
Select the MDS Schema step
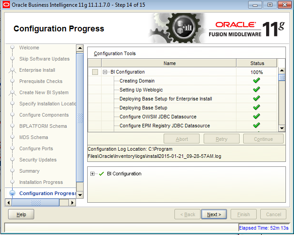tap(34, 137)
